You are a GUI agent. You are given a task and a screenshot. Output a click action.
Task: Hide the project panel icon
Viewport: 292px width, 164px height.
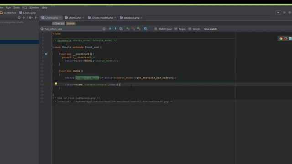pyautogui.click(x=36, y=18)
